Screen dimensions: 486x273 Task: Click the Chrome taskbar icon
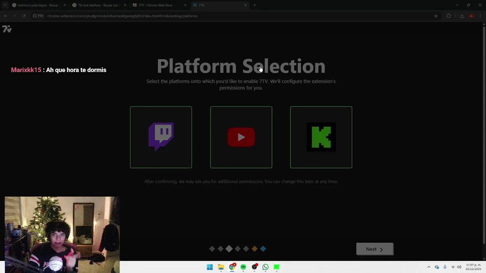pyautogui.click(x=232, y=267)
